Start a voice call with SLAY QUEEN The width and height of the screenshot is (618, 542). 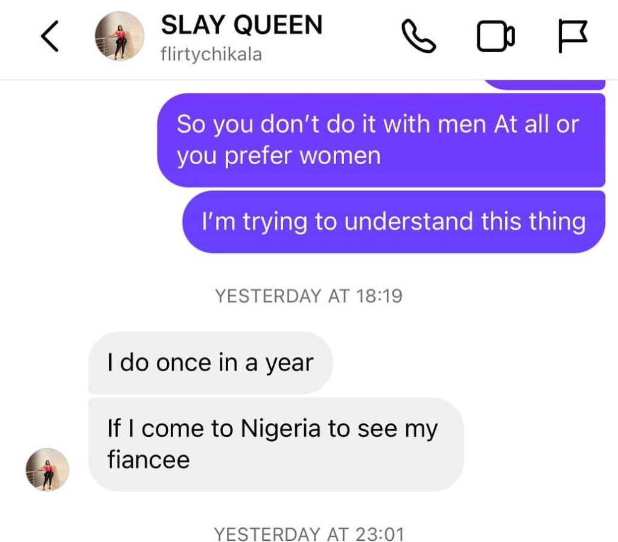419,36
